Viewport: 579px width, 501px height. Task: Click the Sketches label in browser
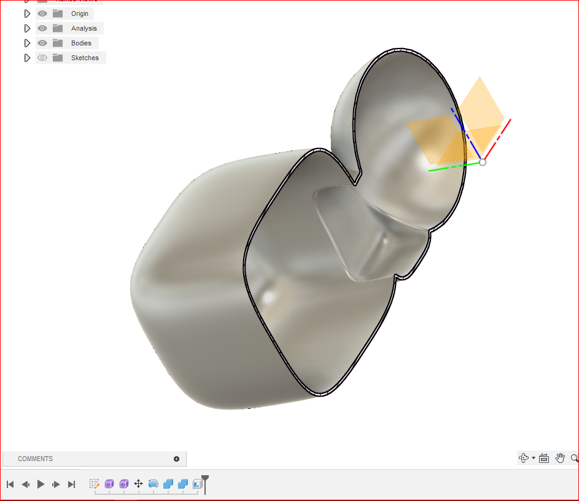[x=85, y=58]
